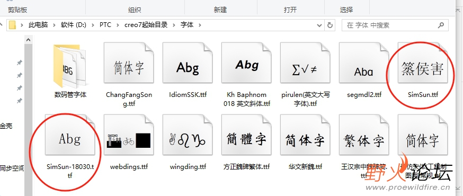Click navigation pane scroll up arrow
Image resolution: width=463 pixels, height=196 pixels.
(x=29, y=40)
